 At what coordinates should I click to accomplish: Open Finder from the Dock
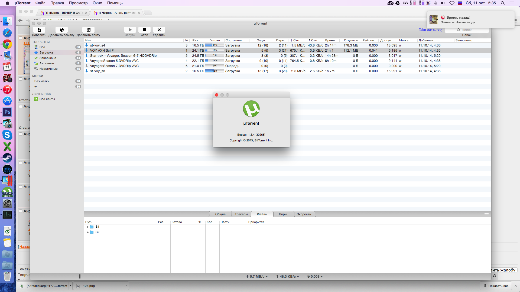7,21
